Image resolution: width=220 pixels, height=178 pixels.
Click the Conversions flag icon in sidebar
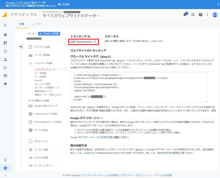tap(5, 84)
